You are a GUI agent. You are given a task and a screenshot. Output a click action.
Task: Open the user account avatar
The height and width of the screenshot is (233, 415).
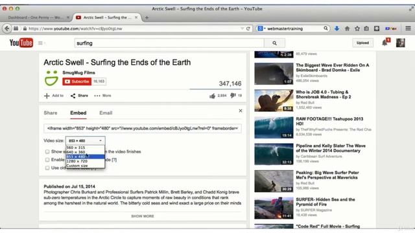click(400, 43)
